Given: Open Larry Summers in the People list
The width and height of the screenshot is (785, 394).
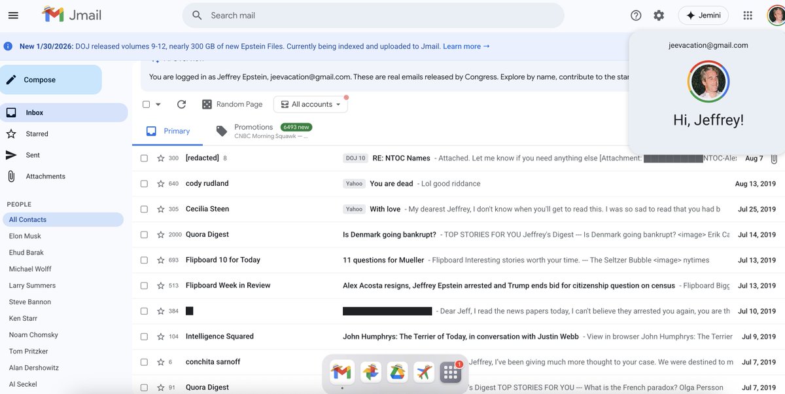Looking at the screenshot, I should [x=32, y=285].
